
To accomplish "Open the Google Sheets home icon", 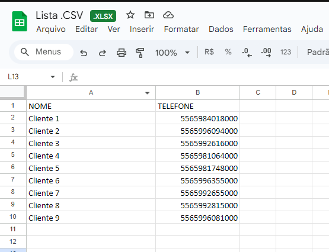I will [x=20, y=21].
